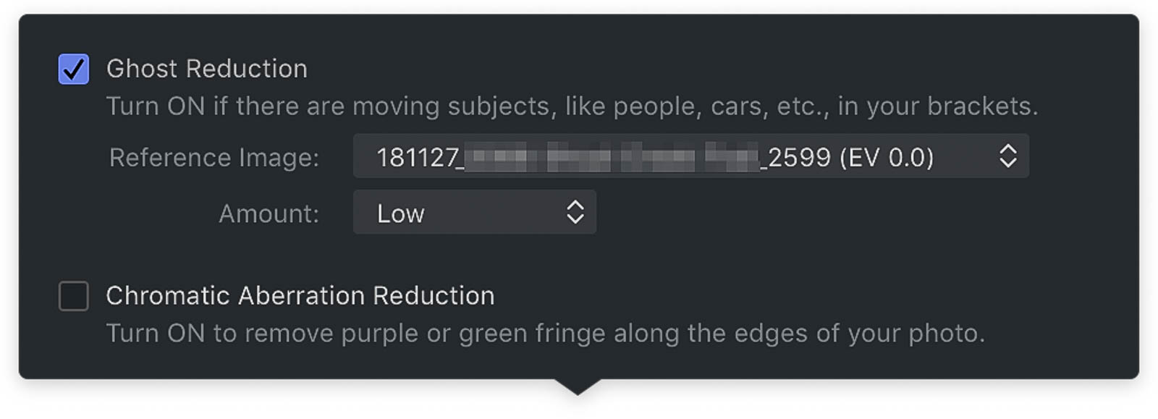Open the Reference Image dropdown

690,156
